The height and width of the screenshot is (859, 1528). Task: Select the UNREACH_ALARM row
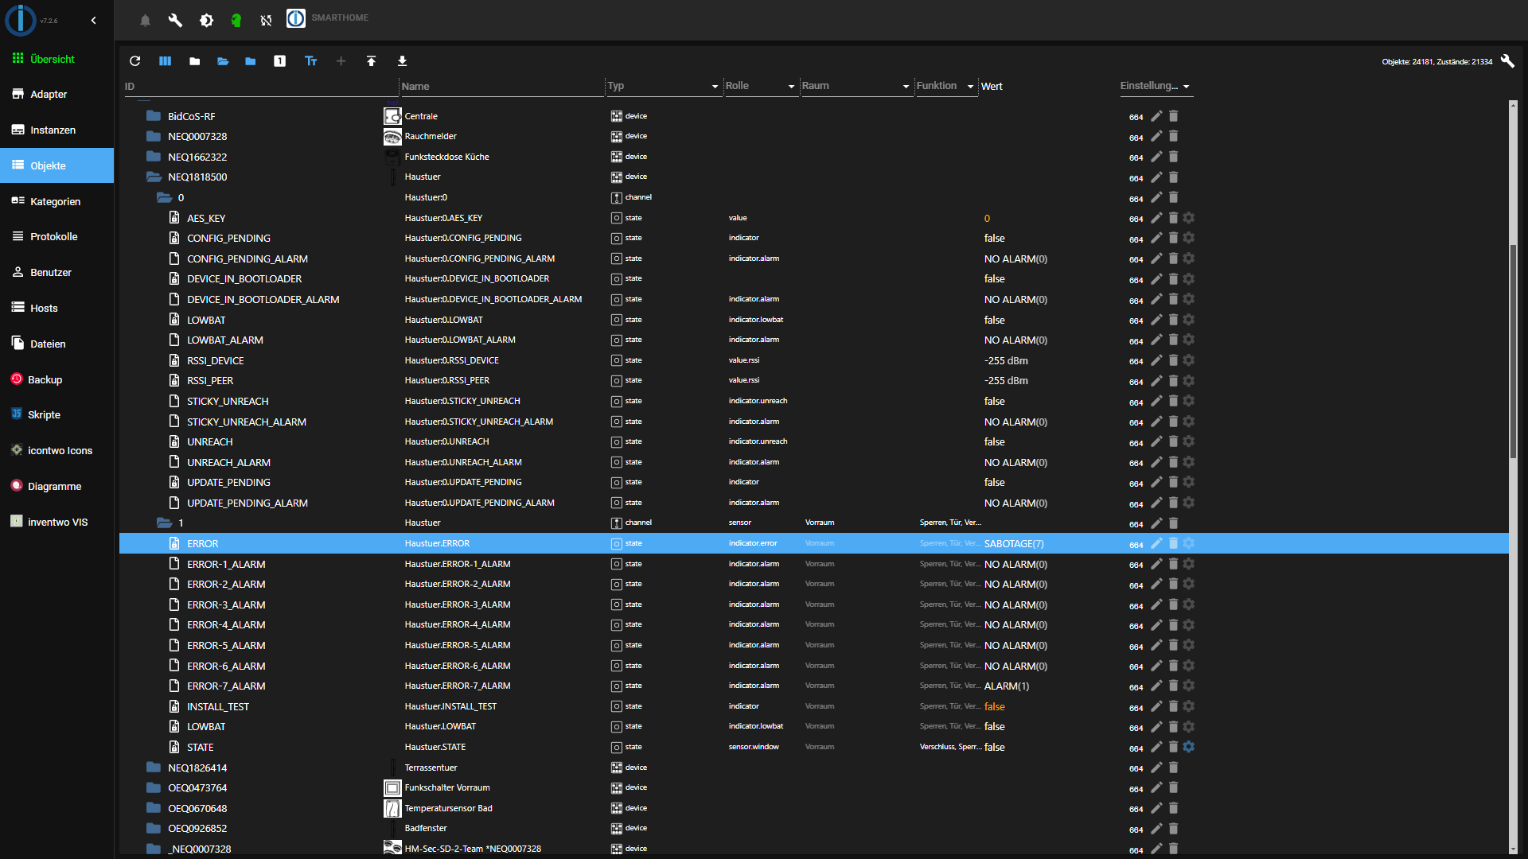pyautogui.click(x=813, y=462)
